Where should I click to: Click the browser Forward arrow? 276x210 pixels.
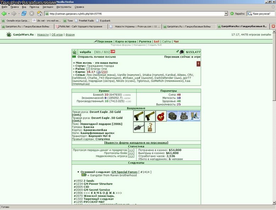(14, 13)
